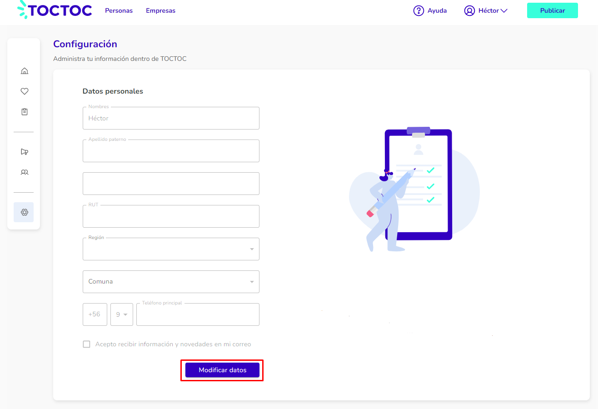Viewport: 598px width, 409px height.
Task: Open the people contacts sidebar icon
Action: (x=25, y=172)
